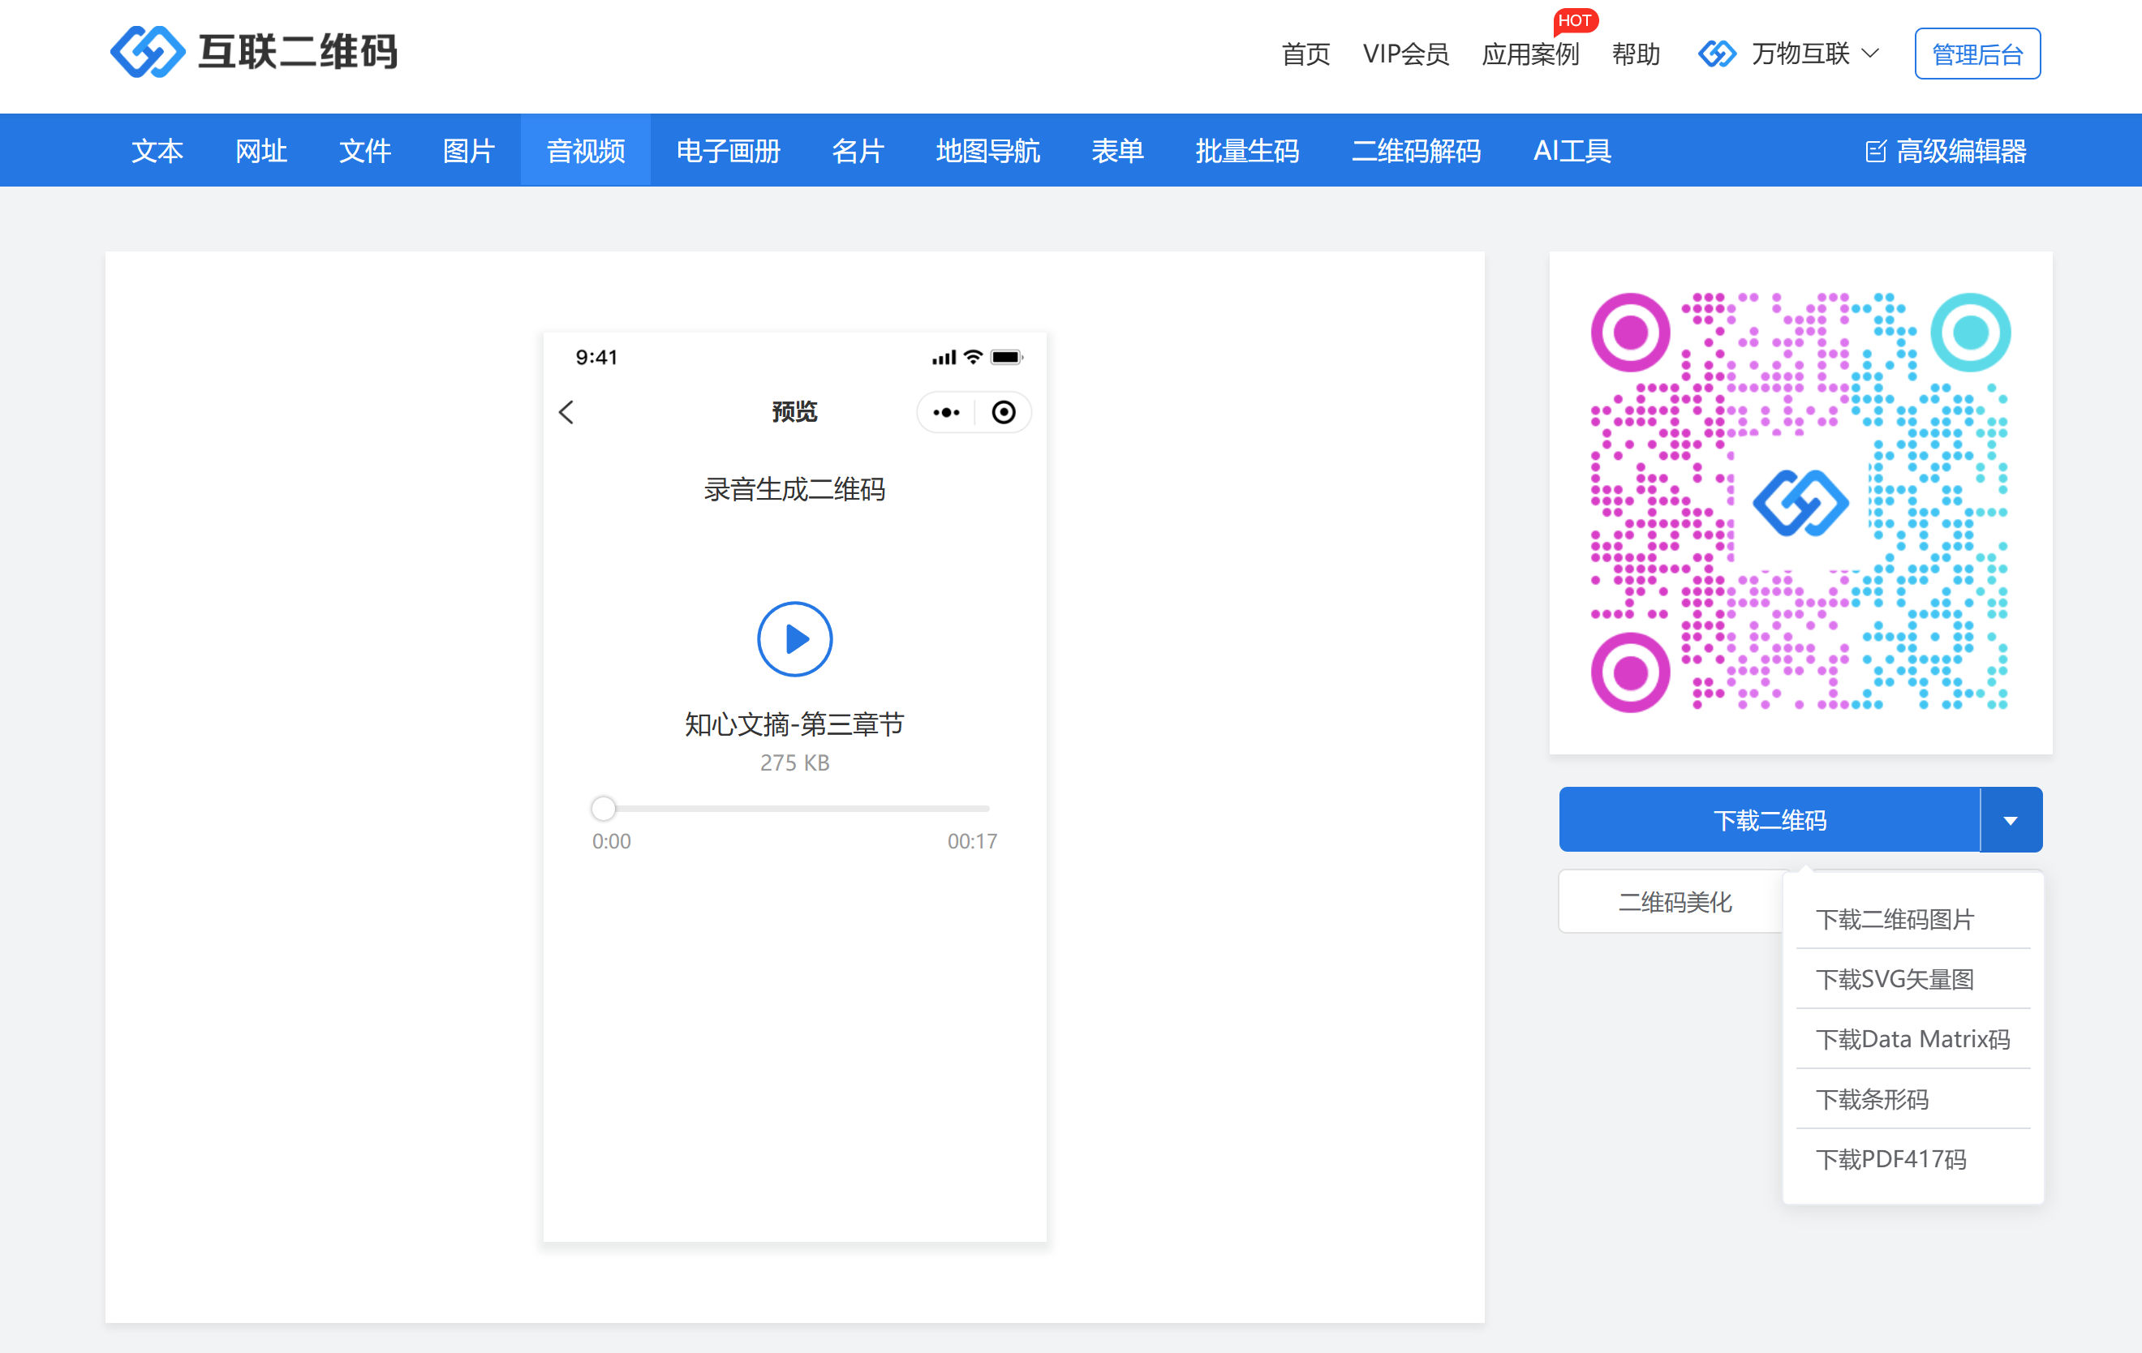2142x1353 pixels.
Task: Click the circular target icon in preview header
Action: click(1004, 413)
